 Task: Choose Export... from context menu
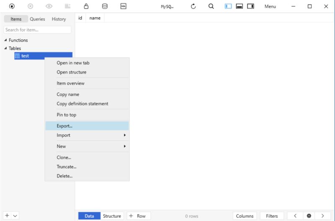(87, 126)
